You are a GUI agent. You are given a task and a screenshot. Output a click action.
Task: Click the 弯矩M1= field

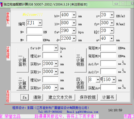point(108,48)
